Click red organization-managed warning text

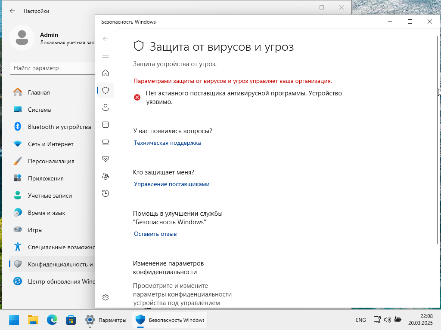point(233,81)
